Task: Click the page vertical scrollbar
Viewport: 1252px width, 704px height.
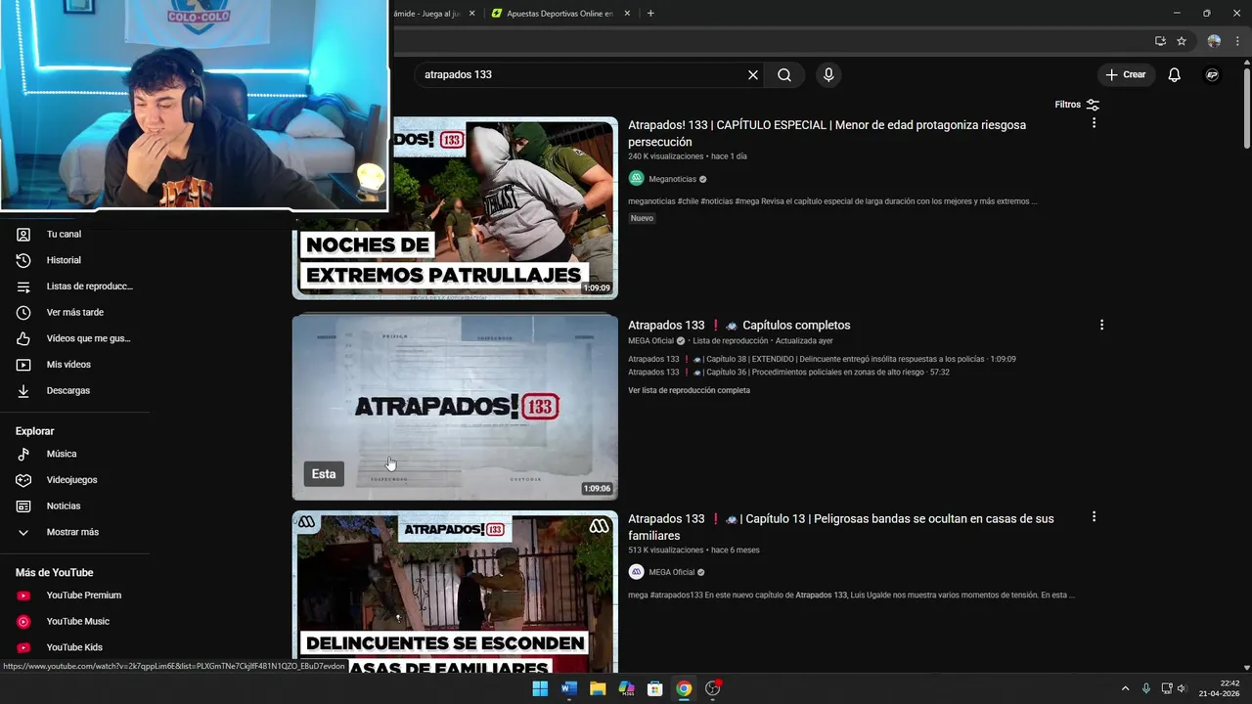Action: (x=1246, y=108)
